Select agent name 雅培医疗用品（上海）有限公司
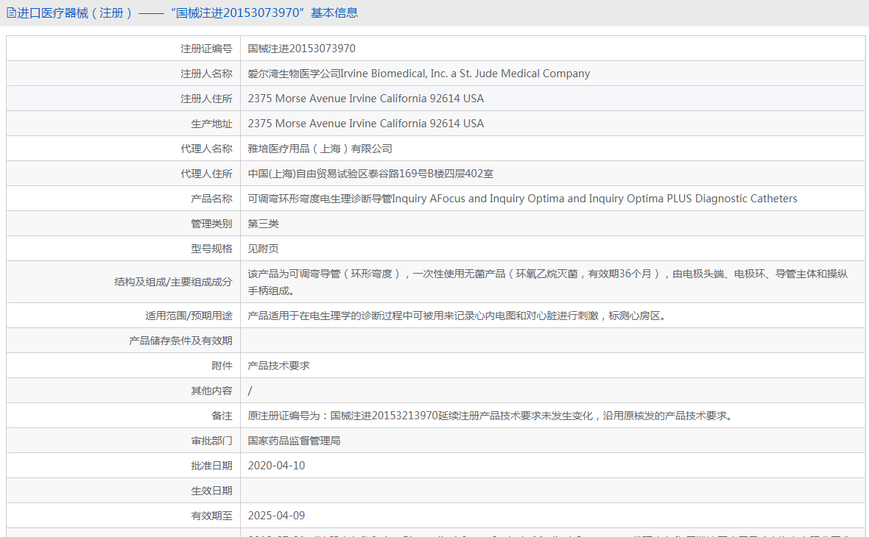Viewport: 869px width, 537px height. coord(320,149)
